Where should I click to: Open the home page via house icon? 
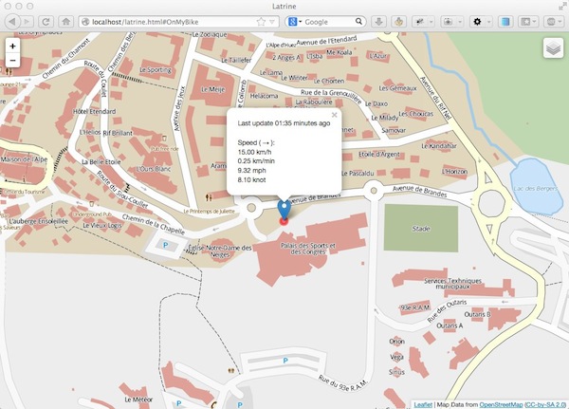(65, 22)
